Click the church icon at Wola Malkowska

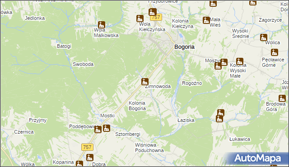coord(101,25)
